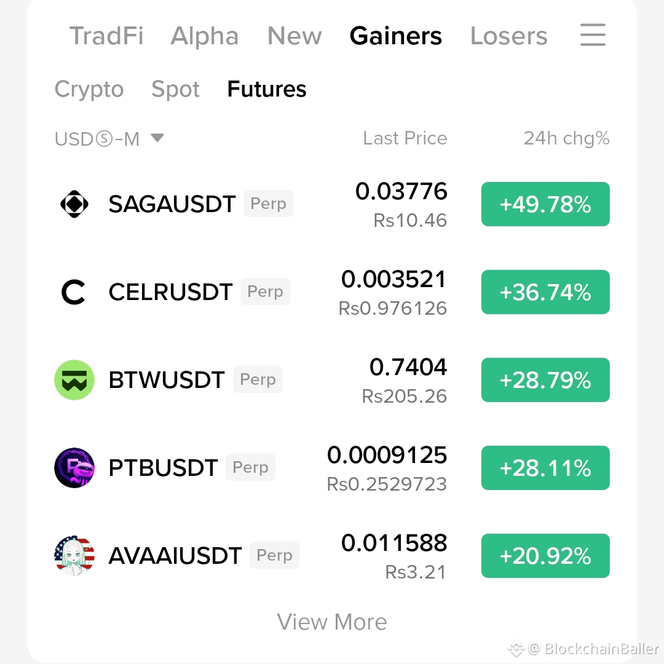
Task: Select the Losers tab
Action: click(x=508, y=36)
